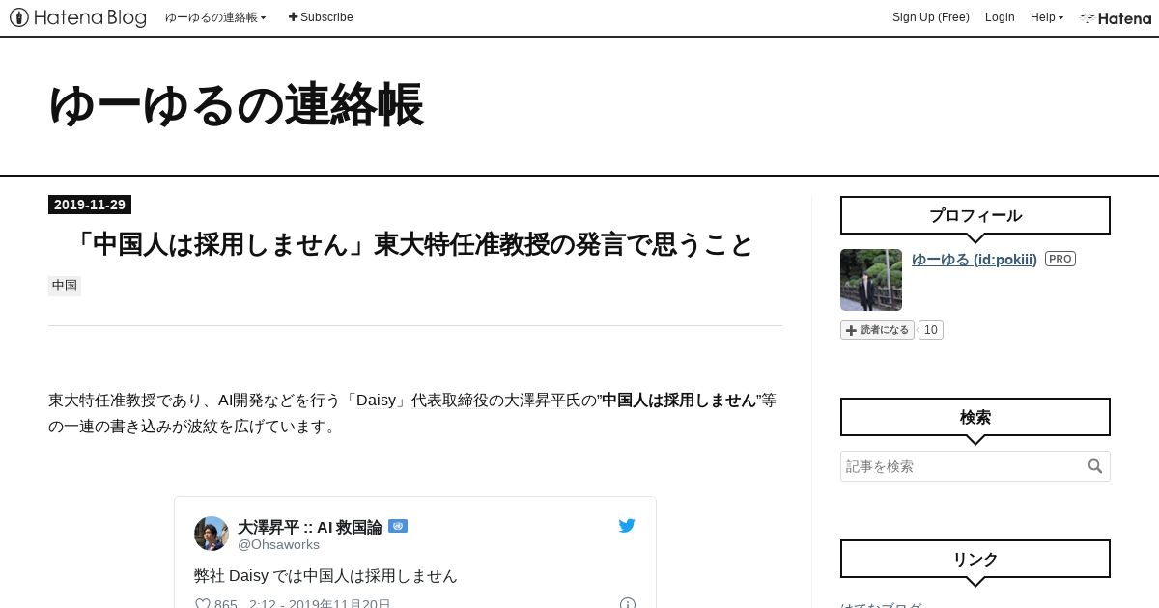This screenshot has width=1159, height=608.
Task: View the profile avatar photo in sidebar
Action: (x=871, y=280)
